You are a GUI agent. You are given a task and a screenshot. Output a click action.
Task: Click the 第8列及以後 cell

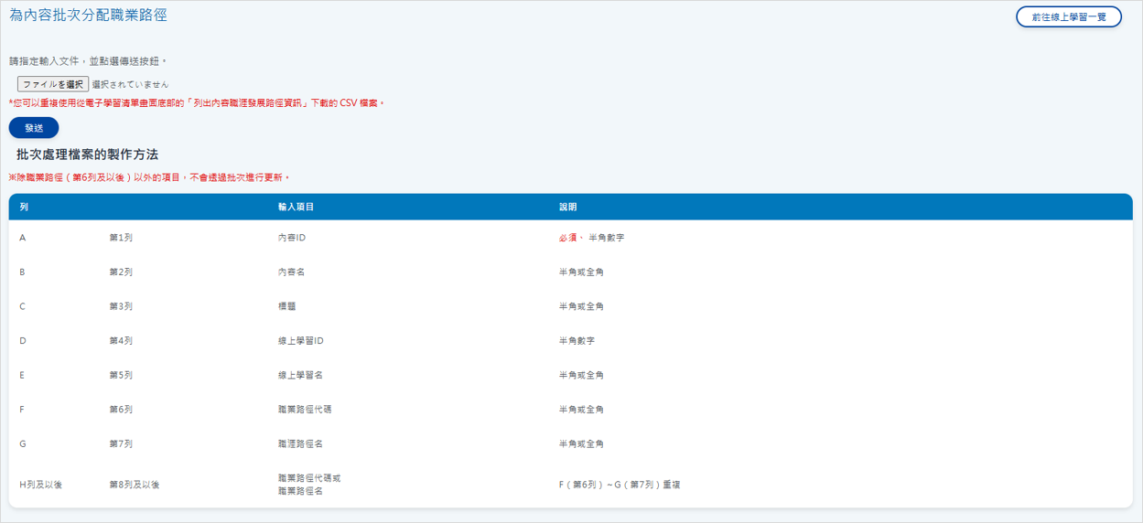[135, 485]
